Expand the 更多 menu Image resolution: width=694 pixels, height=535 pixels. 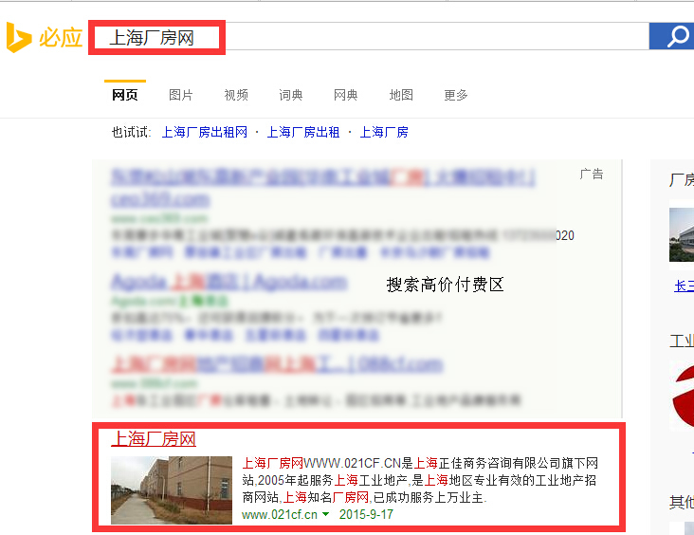456,95
